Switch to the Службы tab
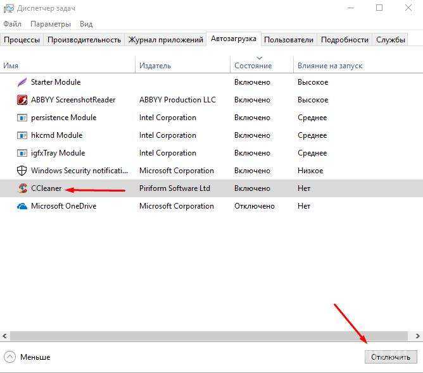 [390, 40]
